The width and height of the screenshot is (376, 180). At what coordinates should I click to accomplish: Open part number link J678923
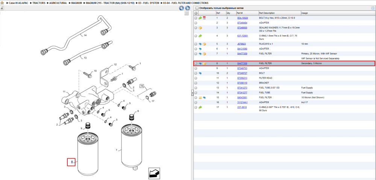pos(241,44)
